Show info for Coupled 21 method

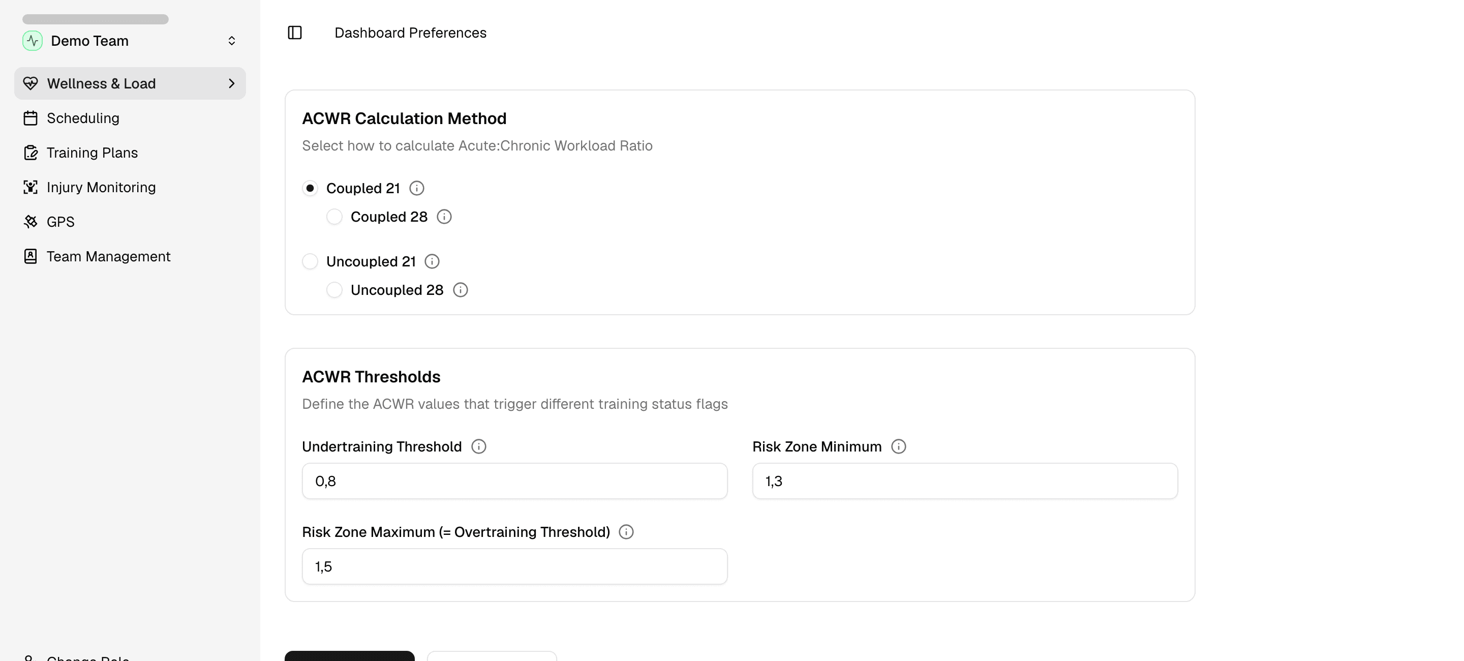(x=417, y=188)
